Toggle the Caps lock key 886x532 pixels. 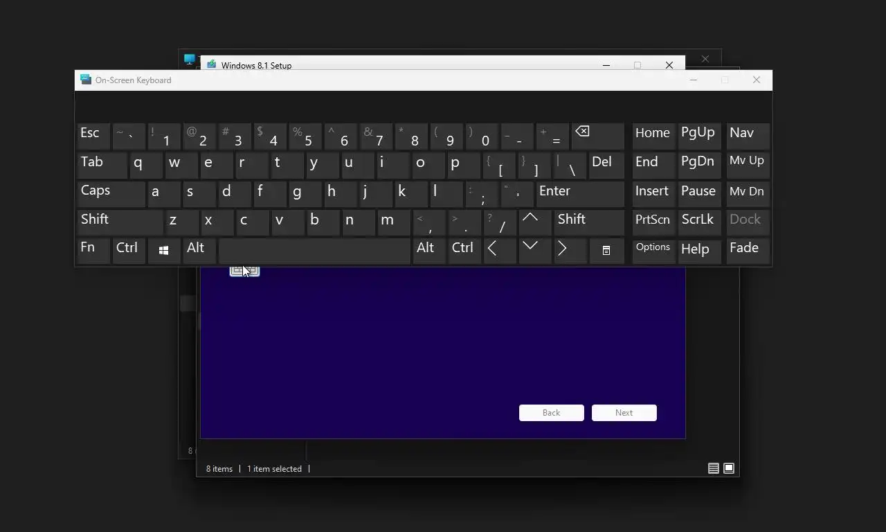pos(111,193)
